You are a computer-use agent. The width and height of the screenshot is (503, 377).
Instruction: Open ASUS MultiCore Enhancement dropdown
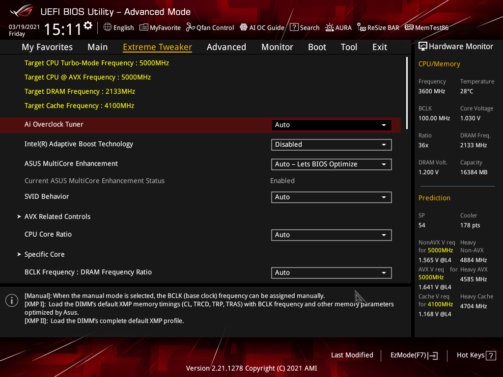(332, 164)
